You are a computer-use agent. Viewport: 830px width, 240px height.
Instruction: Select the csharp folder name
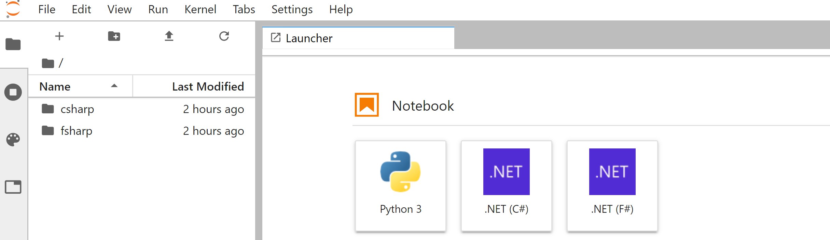(x=77, y=109)
